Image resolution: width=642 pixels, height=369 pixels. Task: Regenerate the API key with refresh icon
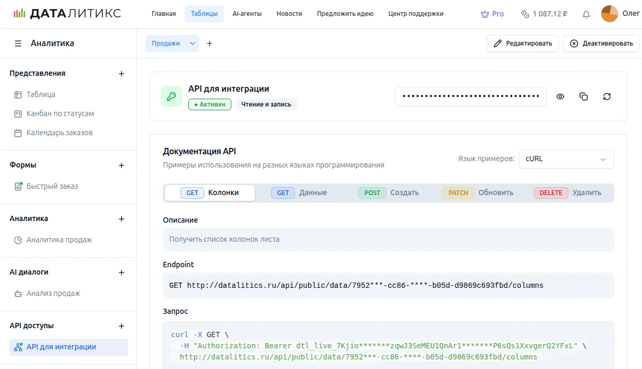[x=607, y=96]
